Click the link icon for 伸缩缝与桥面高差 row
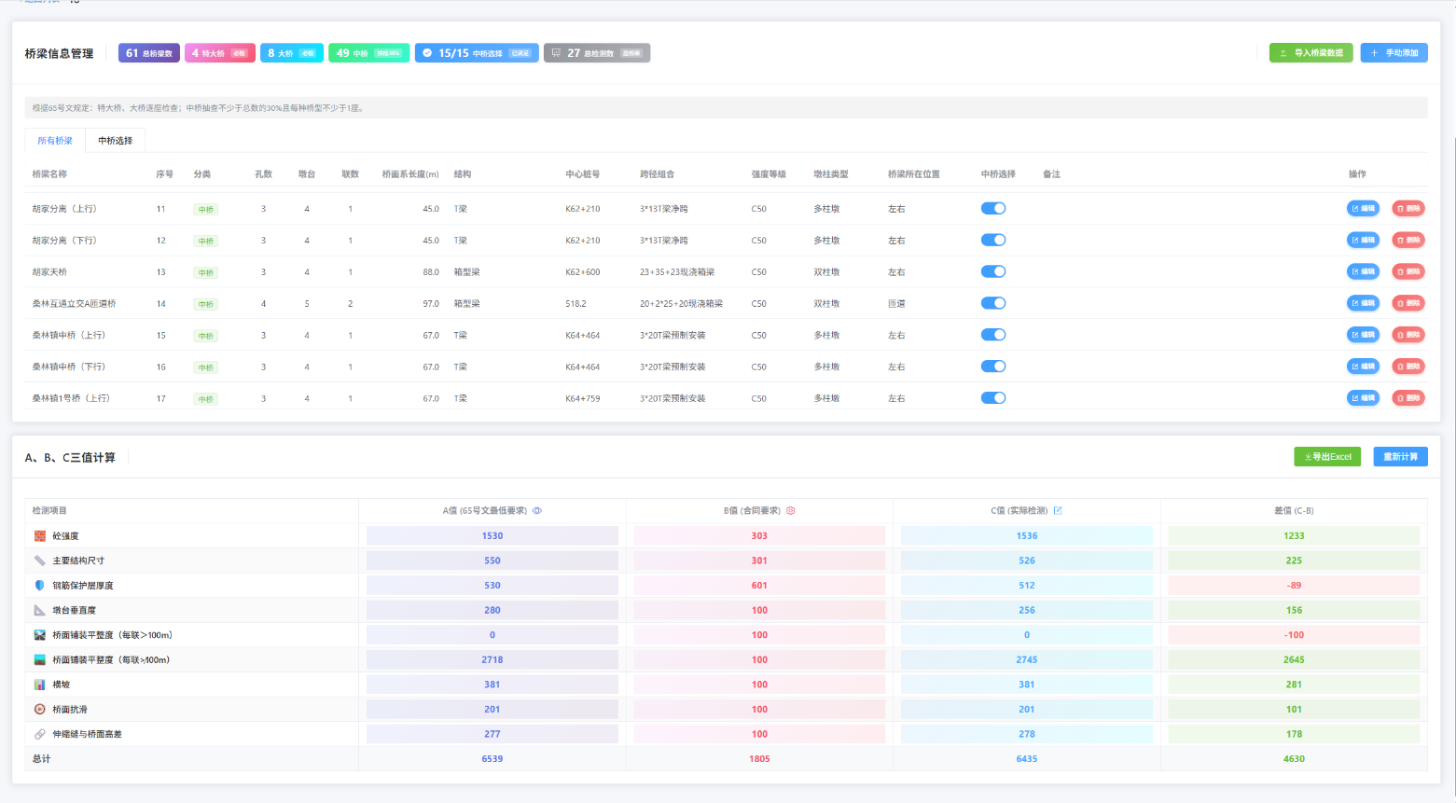The image size is (1456, 803). click(x=40, y=734)
